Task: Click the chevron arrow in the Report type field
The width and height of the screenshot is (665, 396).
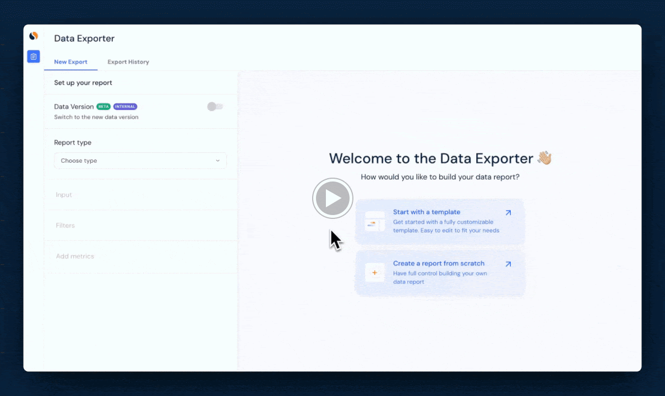Action: 217,161
